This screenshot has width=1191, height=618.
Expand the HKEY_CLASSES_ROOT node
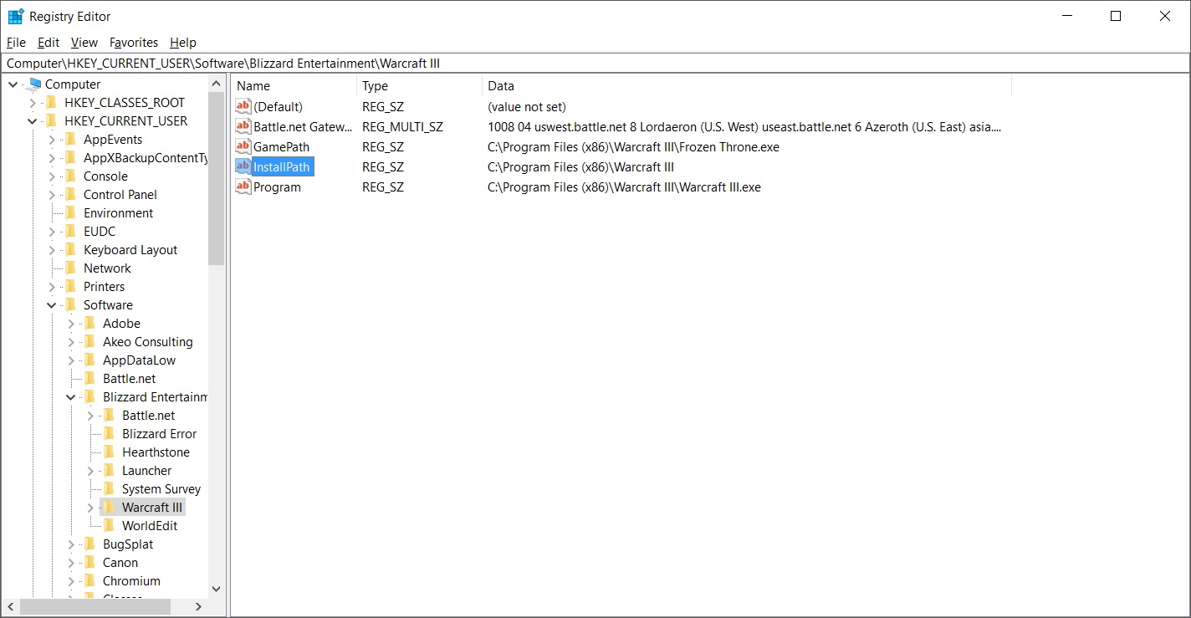coord(33,102)
